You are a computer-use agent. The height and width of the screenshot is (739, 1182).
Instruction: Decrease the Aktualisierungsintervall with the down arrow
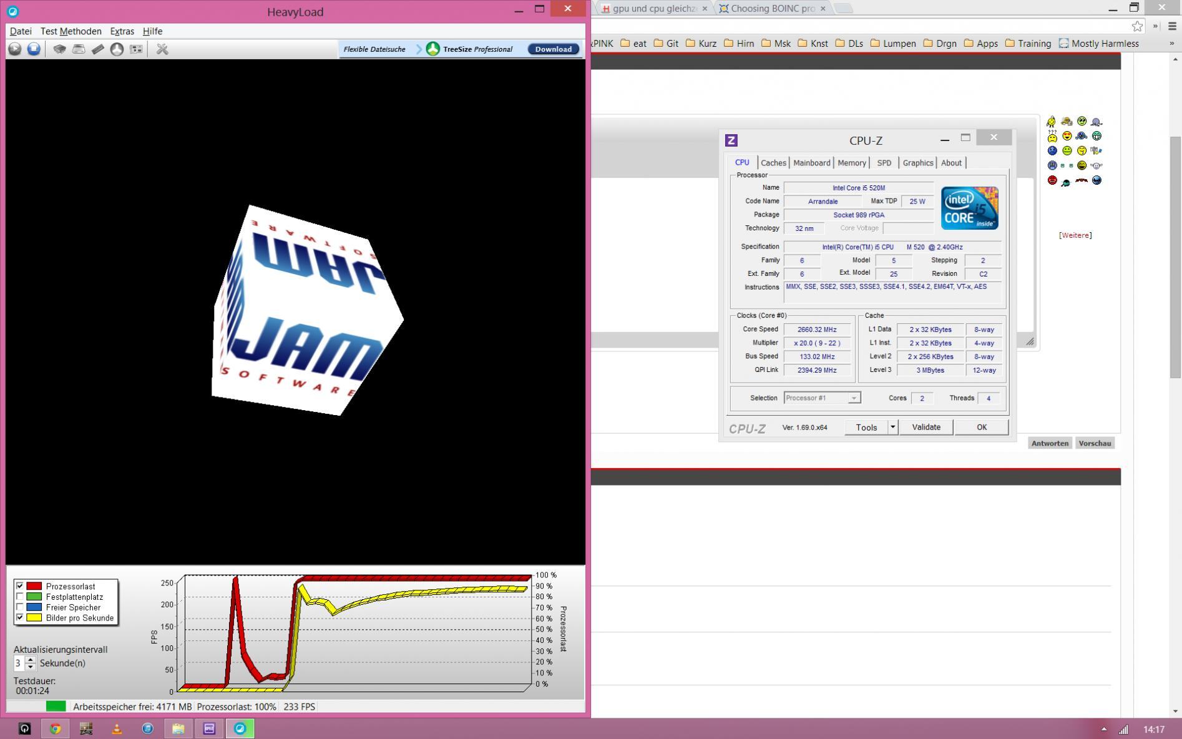tap(30, 667)
